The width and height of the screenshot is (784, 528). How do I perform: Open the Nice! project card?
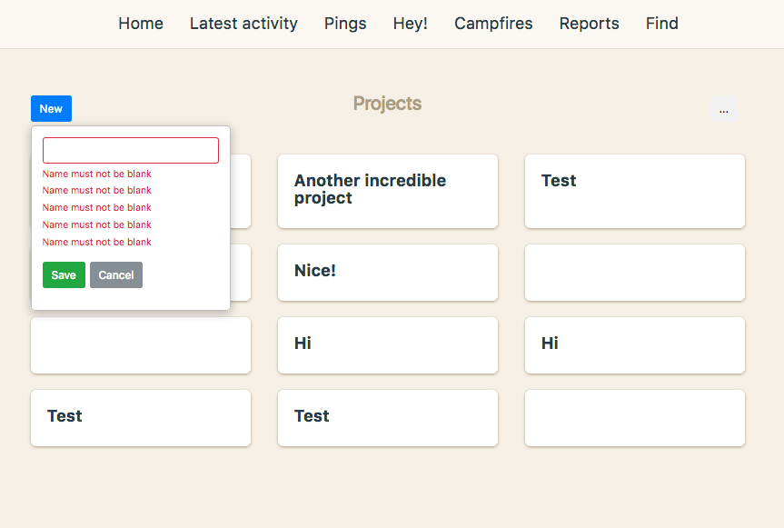pos(388,272)
